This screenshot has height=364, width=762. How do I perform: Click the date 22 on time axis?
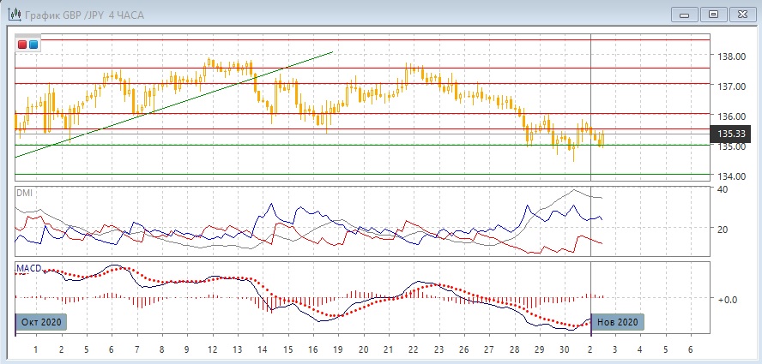click(x=413, y=351)
